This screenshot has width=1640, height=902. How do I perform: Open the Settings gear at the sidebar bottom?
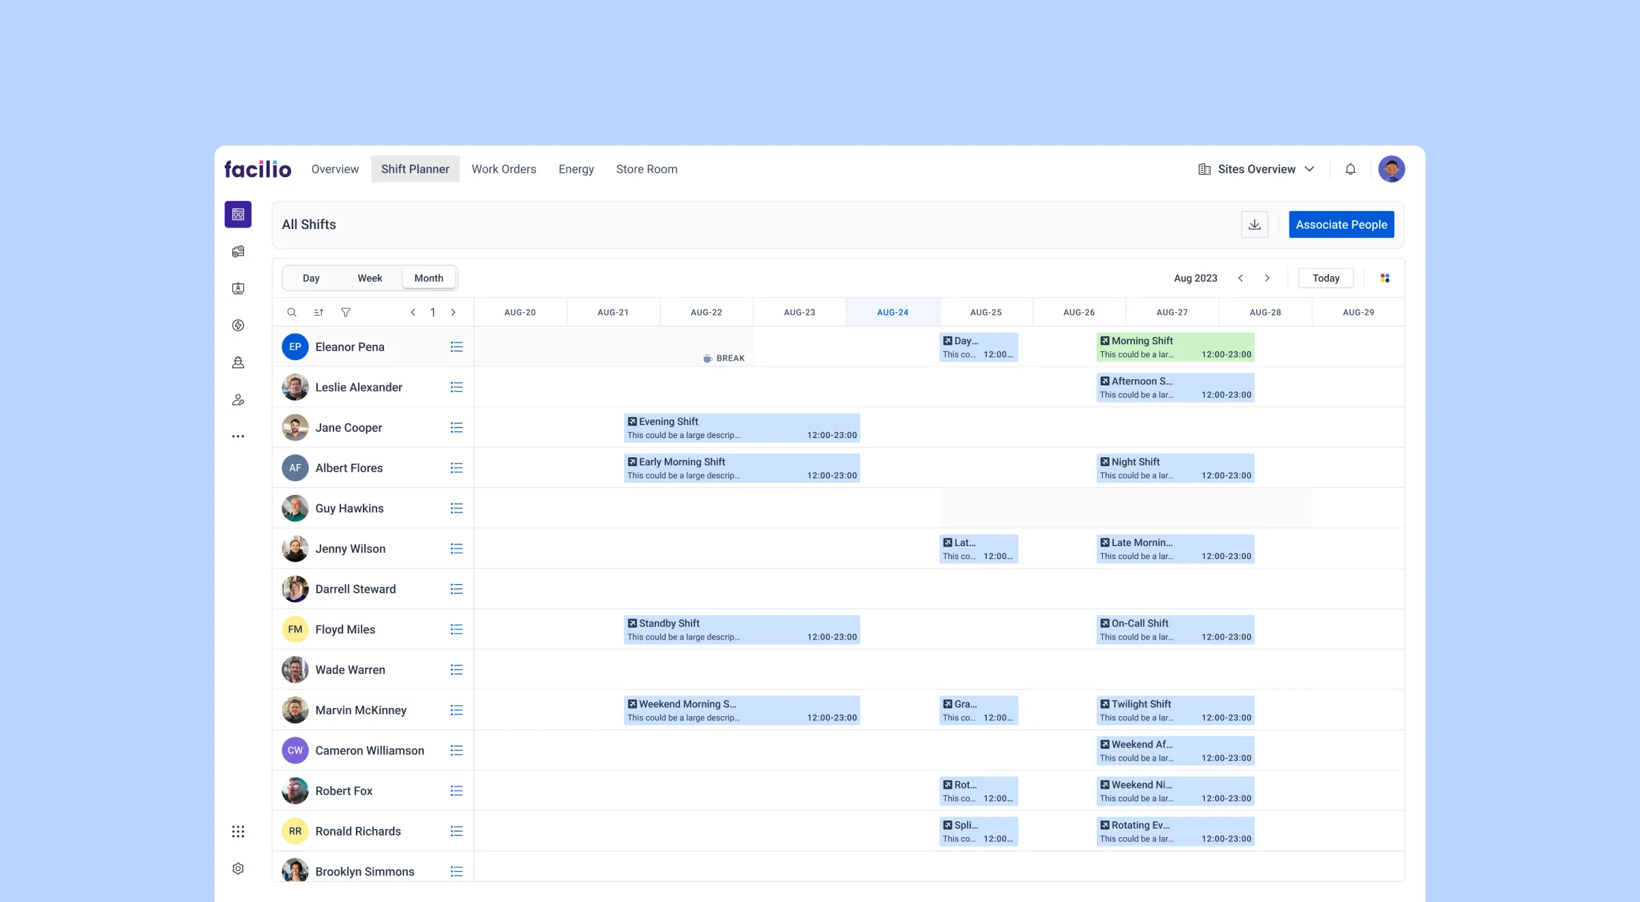[238, 868]
